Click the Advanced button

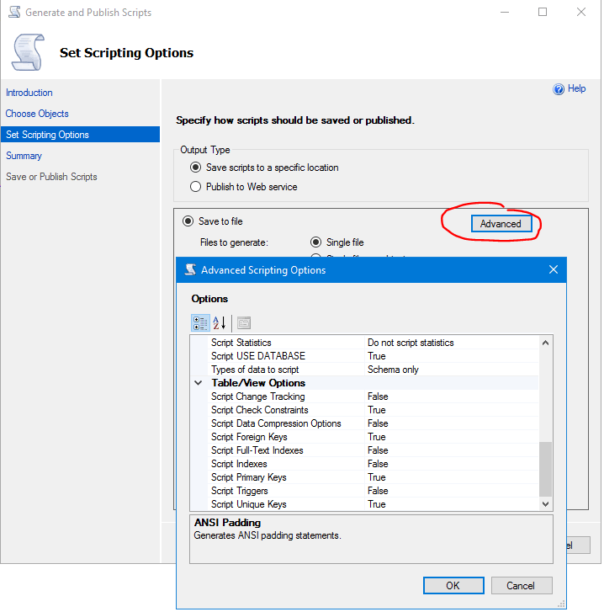pyautogui.click(x=501, y=224)
